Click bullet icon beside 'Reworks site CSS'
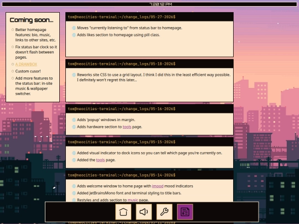 [x=74, y=75]
